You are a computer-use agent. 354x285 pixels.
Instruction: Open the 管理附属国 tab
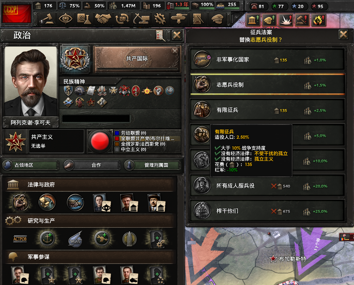(x=153, y=165)
